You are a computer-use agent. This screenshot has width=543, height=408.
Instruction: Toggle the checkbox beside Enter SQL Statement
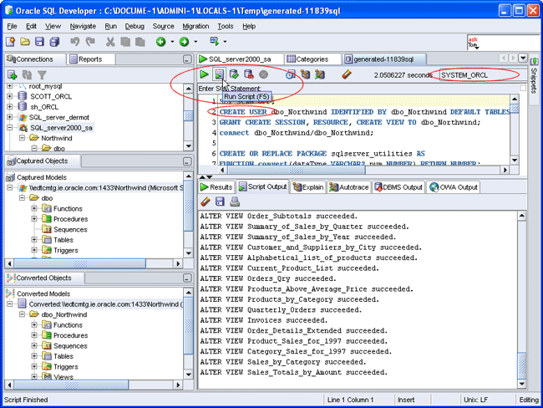pyautogui.click(x=523, y=89)
